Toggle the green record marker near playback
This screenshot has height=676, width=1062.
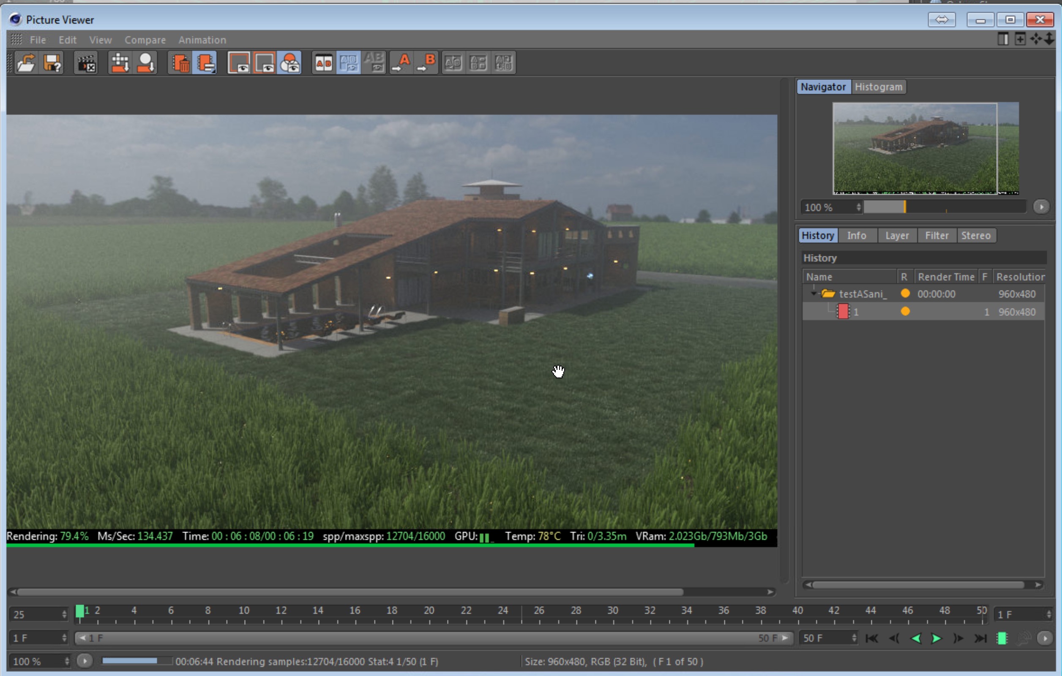point(1002,638)
